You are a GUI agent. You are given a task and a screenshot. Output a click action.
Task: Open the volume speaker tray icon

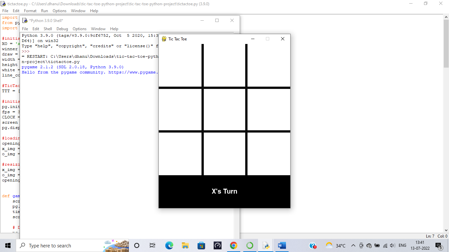(392, 245)
